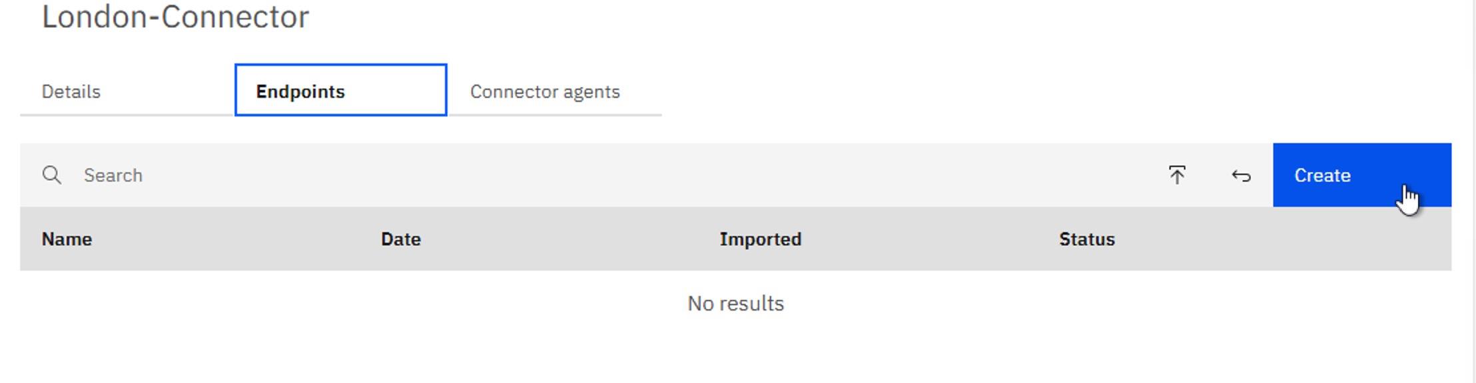Click empty header space right of Status
This screenshot has width=1476, height=383.
pos(1299,239)
